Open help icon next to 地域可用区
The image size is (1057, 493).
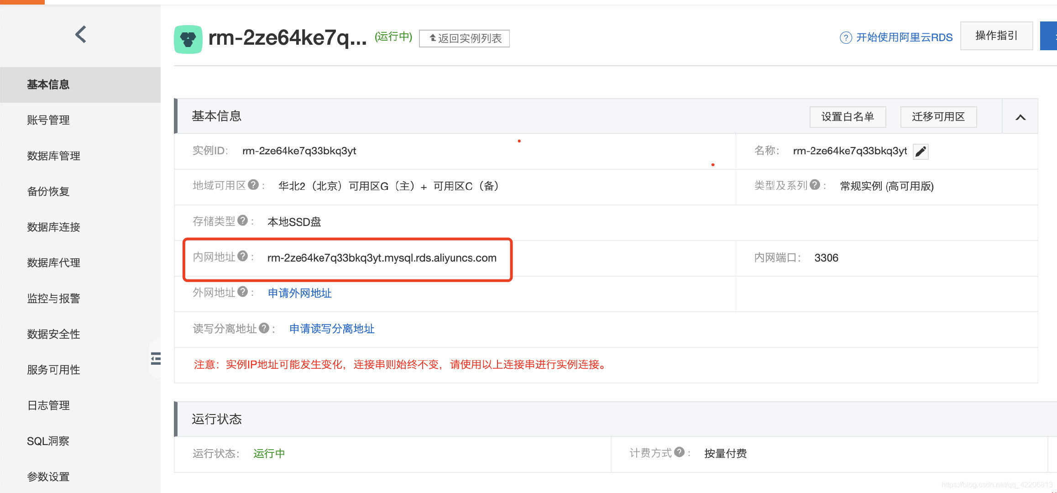pos(253,185)
